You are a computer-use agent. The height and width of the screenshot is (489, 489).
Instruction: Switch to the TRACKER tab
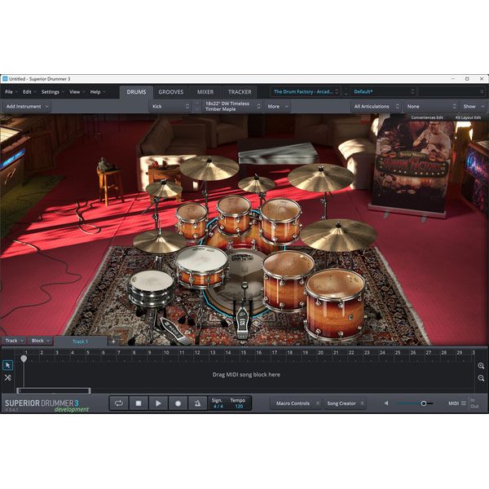(x=240, y=92)
